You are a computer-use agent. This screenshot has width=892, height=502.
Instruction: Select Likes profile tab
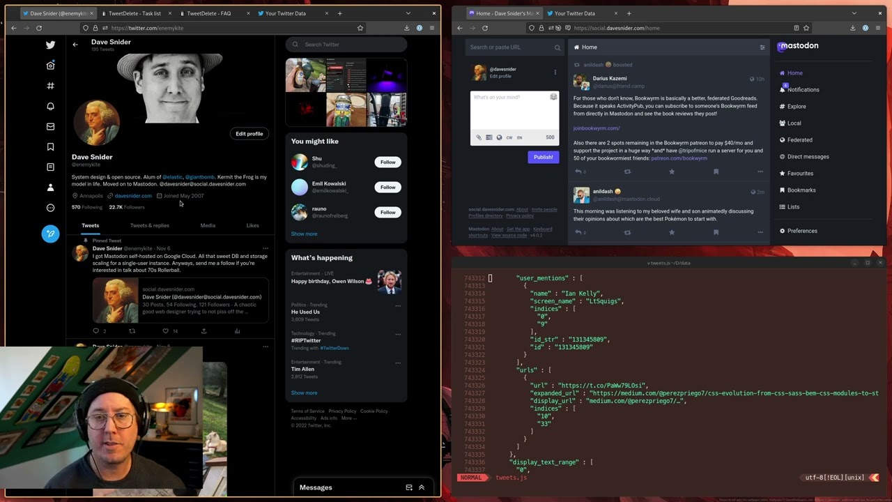coord(252,225)
